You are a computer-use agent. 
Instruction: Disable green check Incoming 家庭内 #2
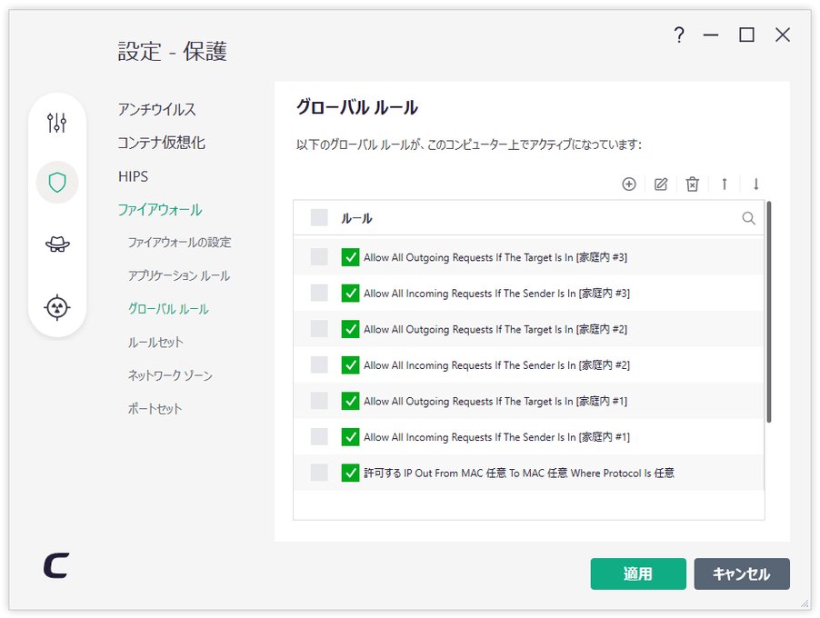coord(350,365)
